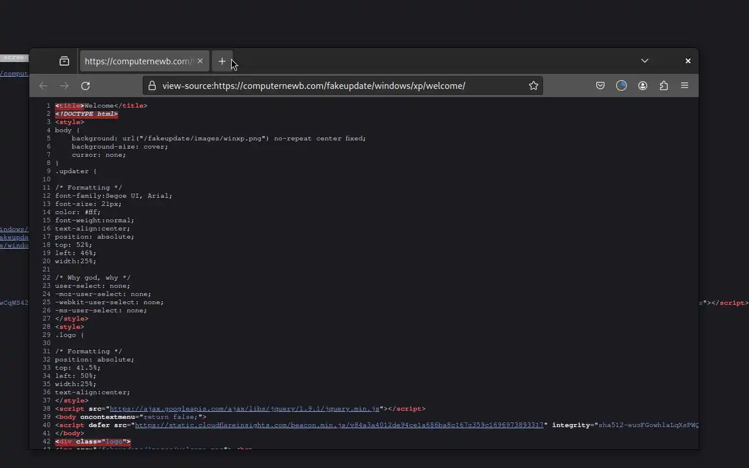Click line number 22 in the gutter
This screenshot has width=749, height=468.
(x=46, y=278)
